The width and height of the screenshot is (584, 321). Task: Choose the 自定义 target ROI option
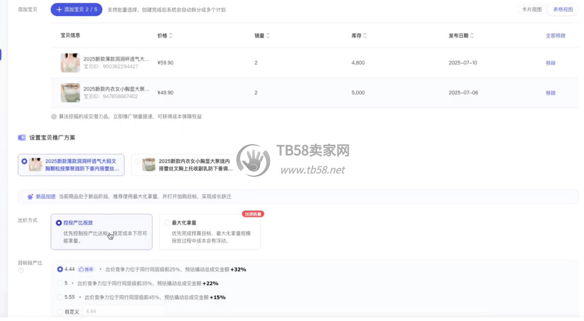coord(60,311)
